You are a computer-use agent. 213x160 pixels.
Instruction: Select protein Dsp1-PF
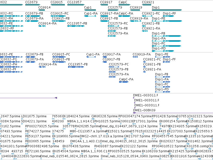166,62
